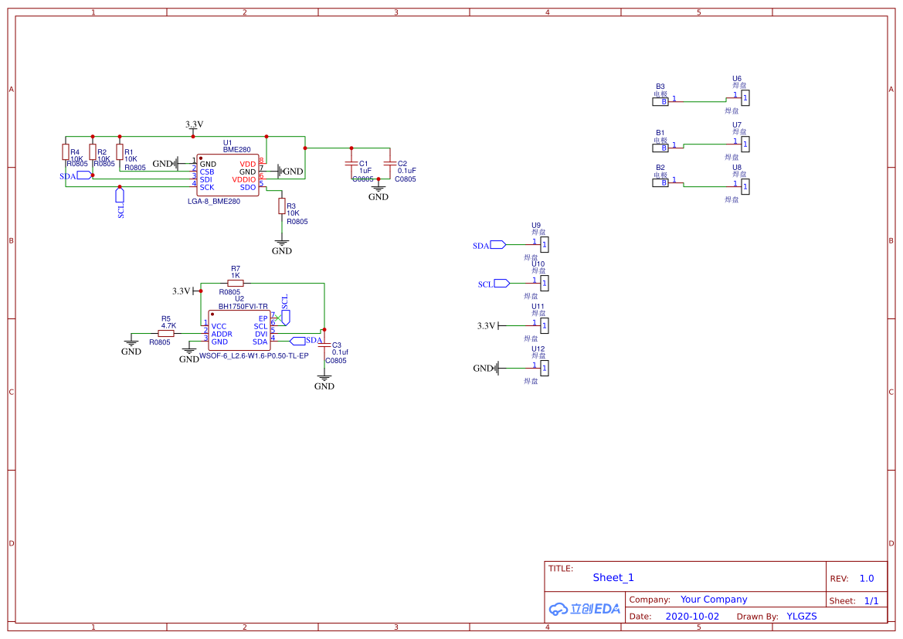Click capacitor C3 near the BH1750
This screenshot has width=903, height=639.
pos(324,345)
